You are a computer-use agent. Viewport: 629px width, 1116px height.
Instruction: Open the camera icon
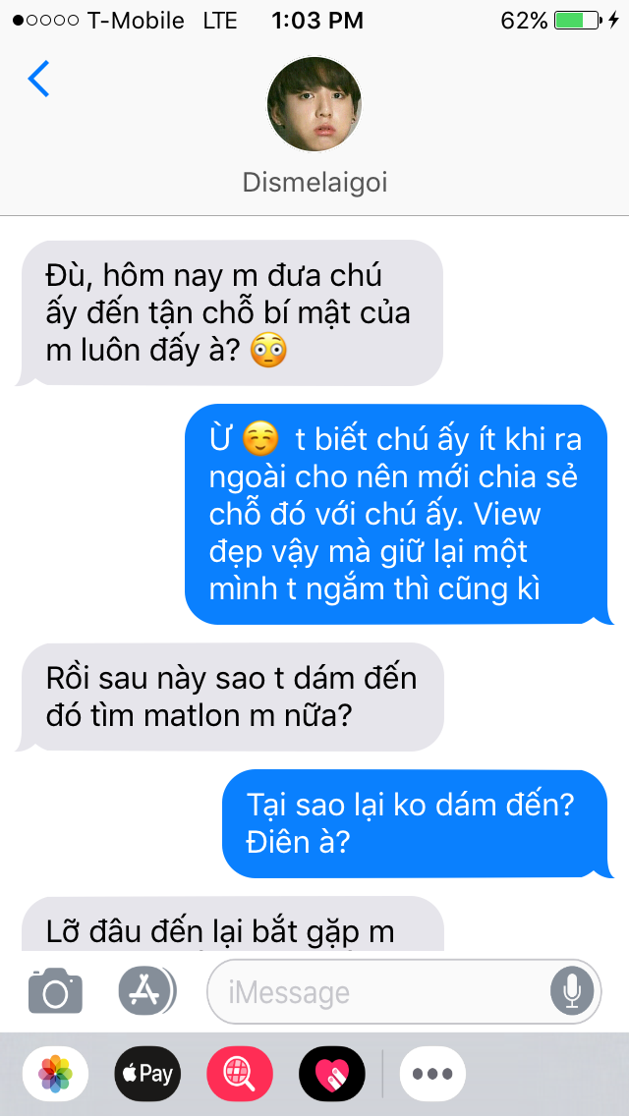(x=56, y=991)
